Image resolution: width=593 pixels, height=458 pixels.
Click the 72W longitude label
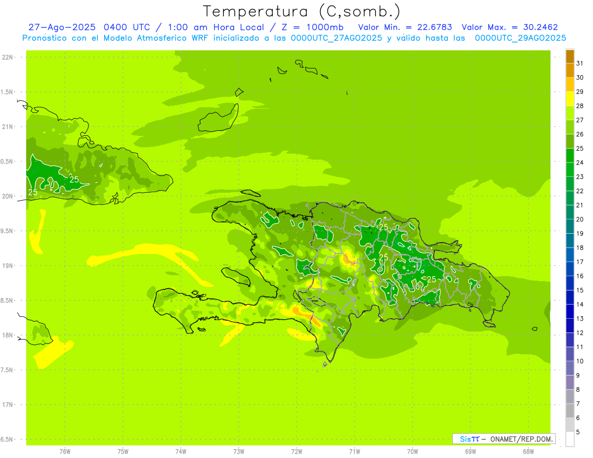point(296,452)
